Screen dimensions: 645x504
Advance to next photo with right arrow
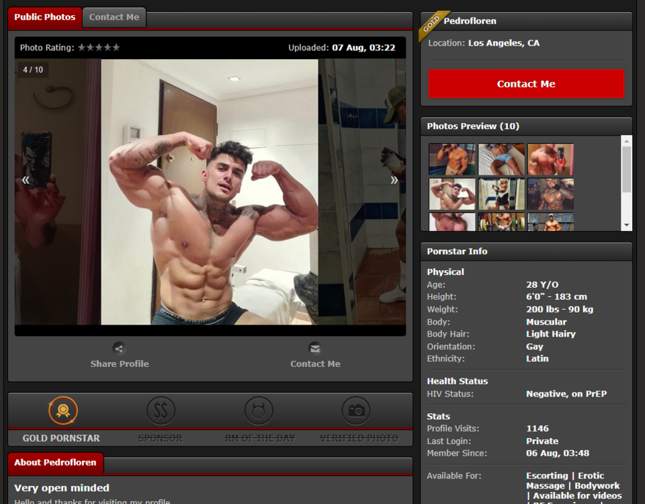tap(394, 180)
